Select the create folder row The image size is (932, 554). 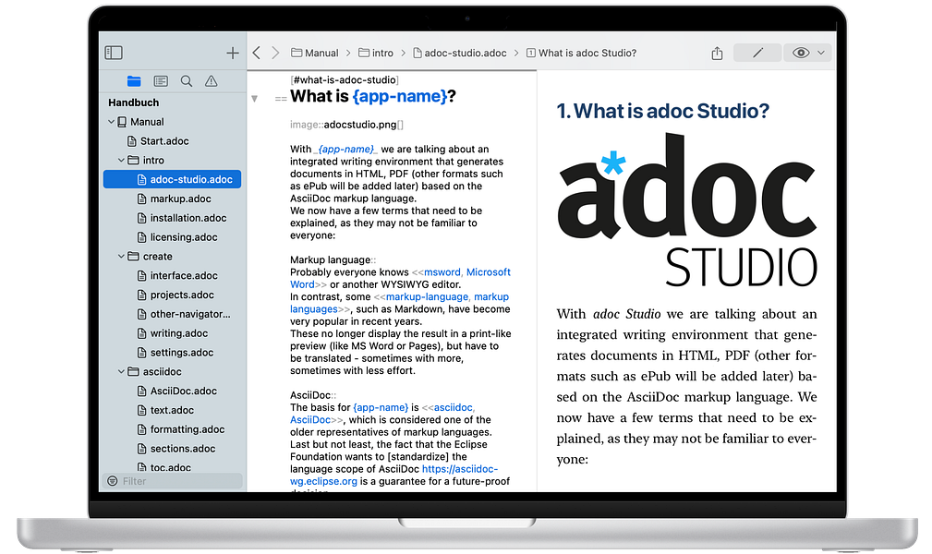(173, 257)
